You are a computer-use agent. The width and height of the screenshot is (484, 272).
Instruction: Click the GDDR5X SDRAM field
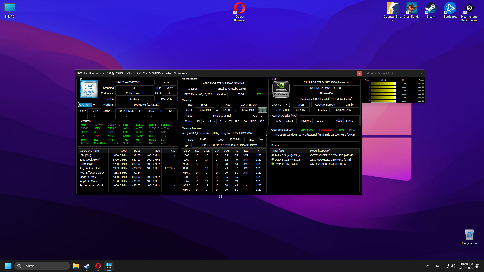pos(325,105)
